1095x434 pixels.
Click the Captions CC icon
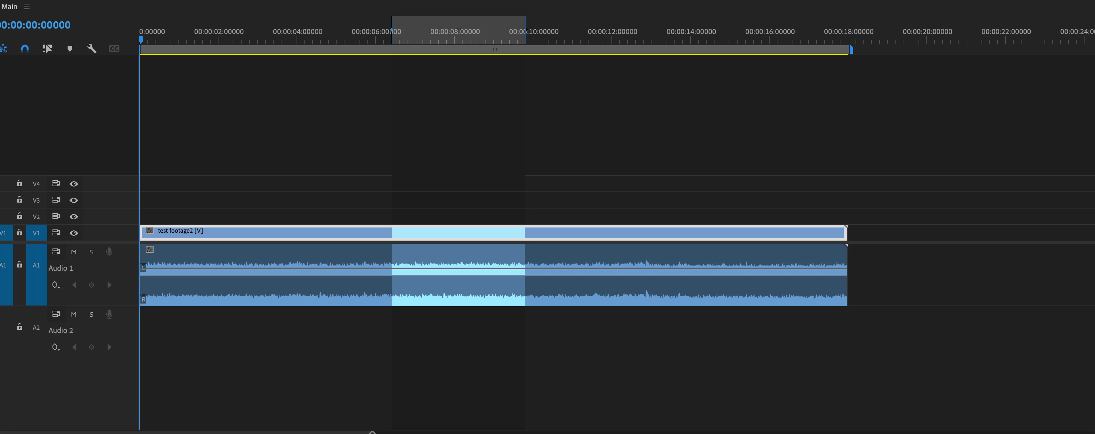pyautogui.click(x=114, y=49)
